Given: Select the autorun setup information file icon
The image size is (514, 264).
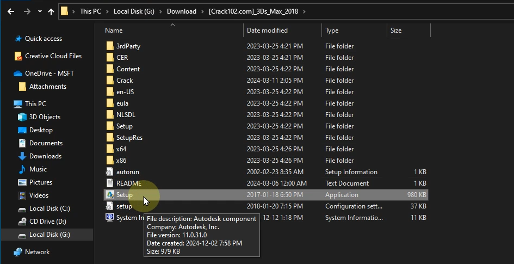Looking at the screenshot, I should click(x=109, y=172).
